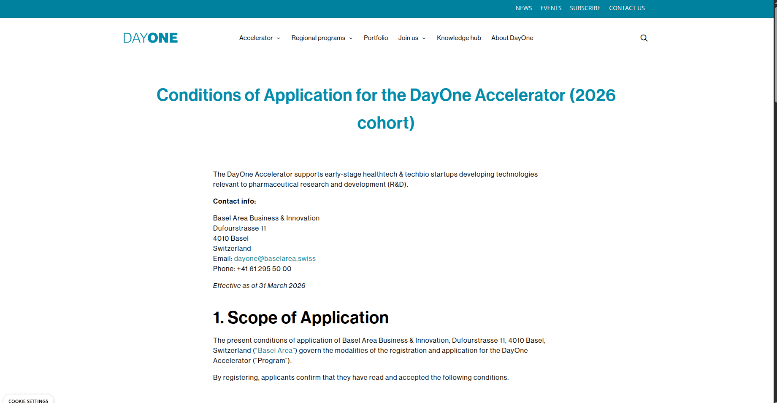Click the 'Switzerland' contact address line
The image size is (777, 403).
(232, 248)
